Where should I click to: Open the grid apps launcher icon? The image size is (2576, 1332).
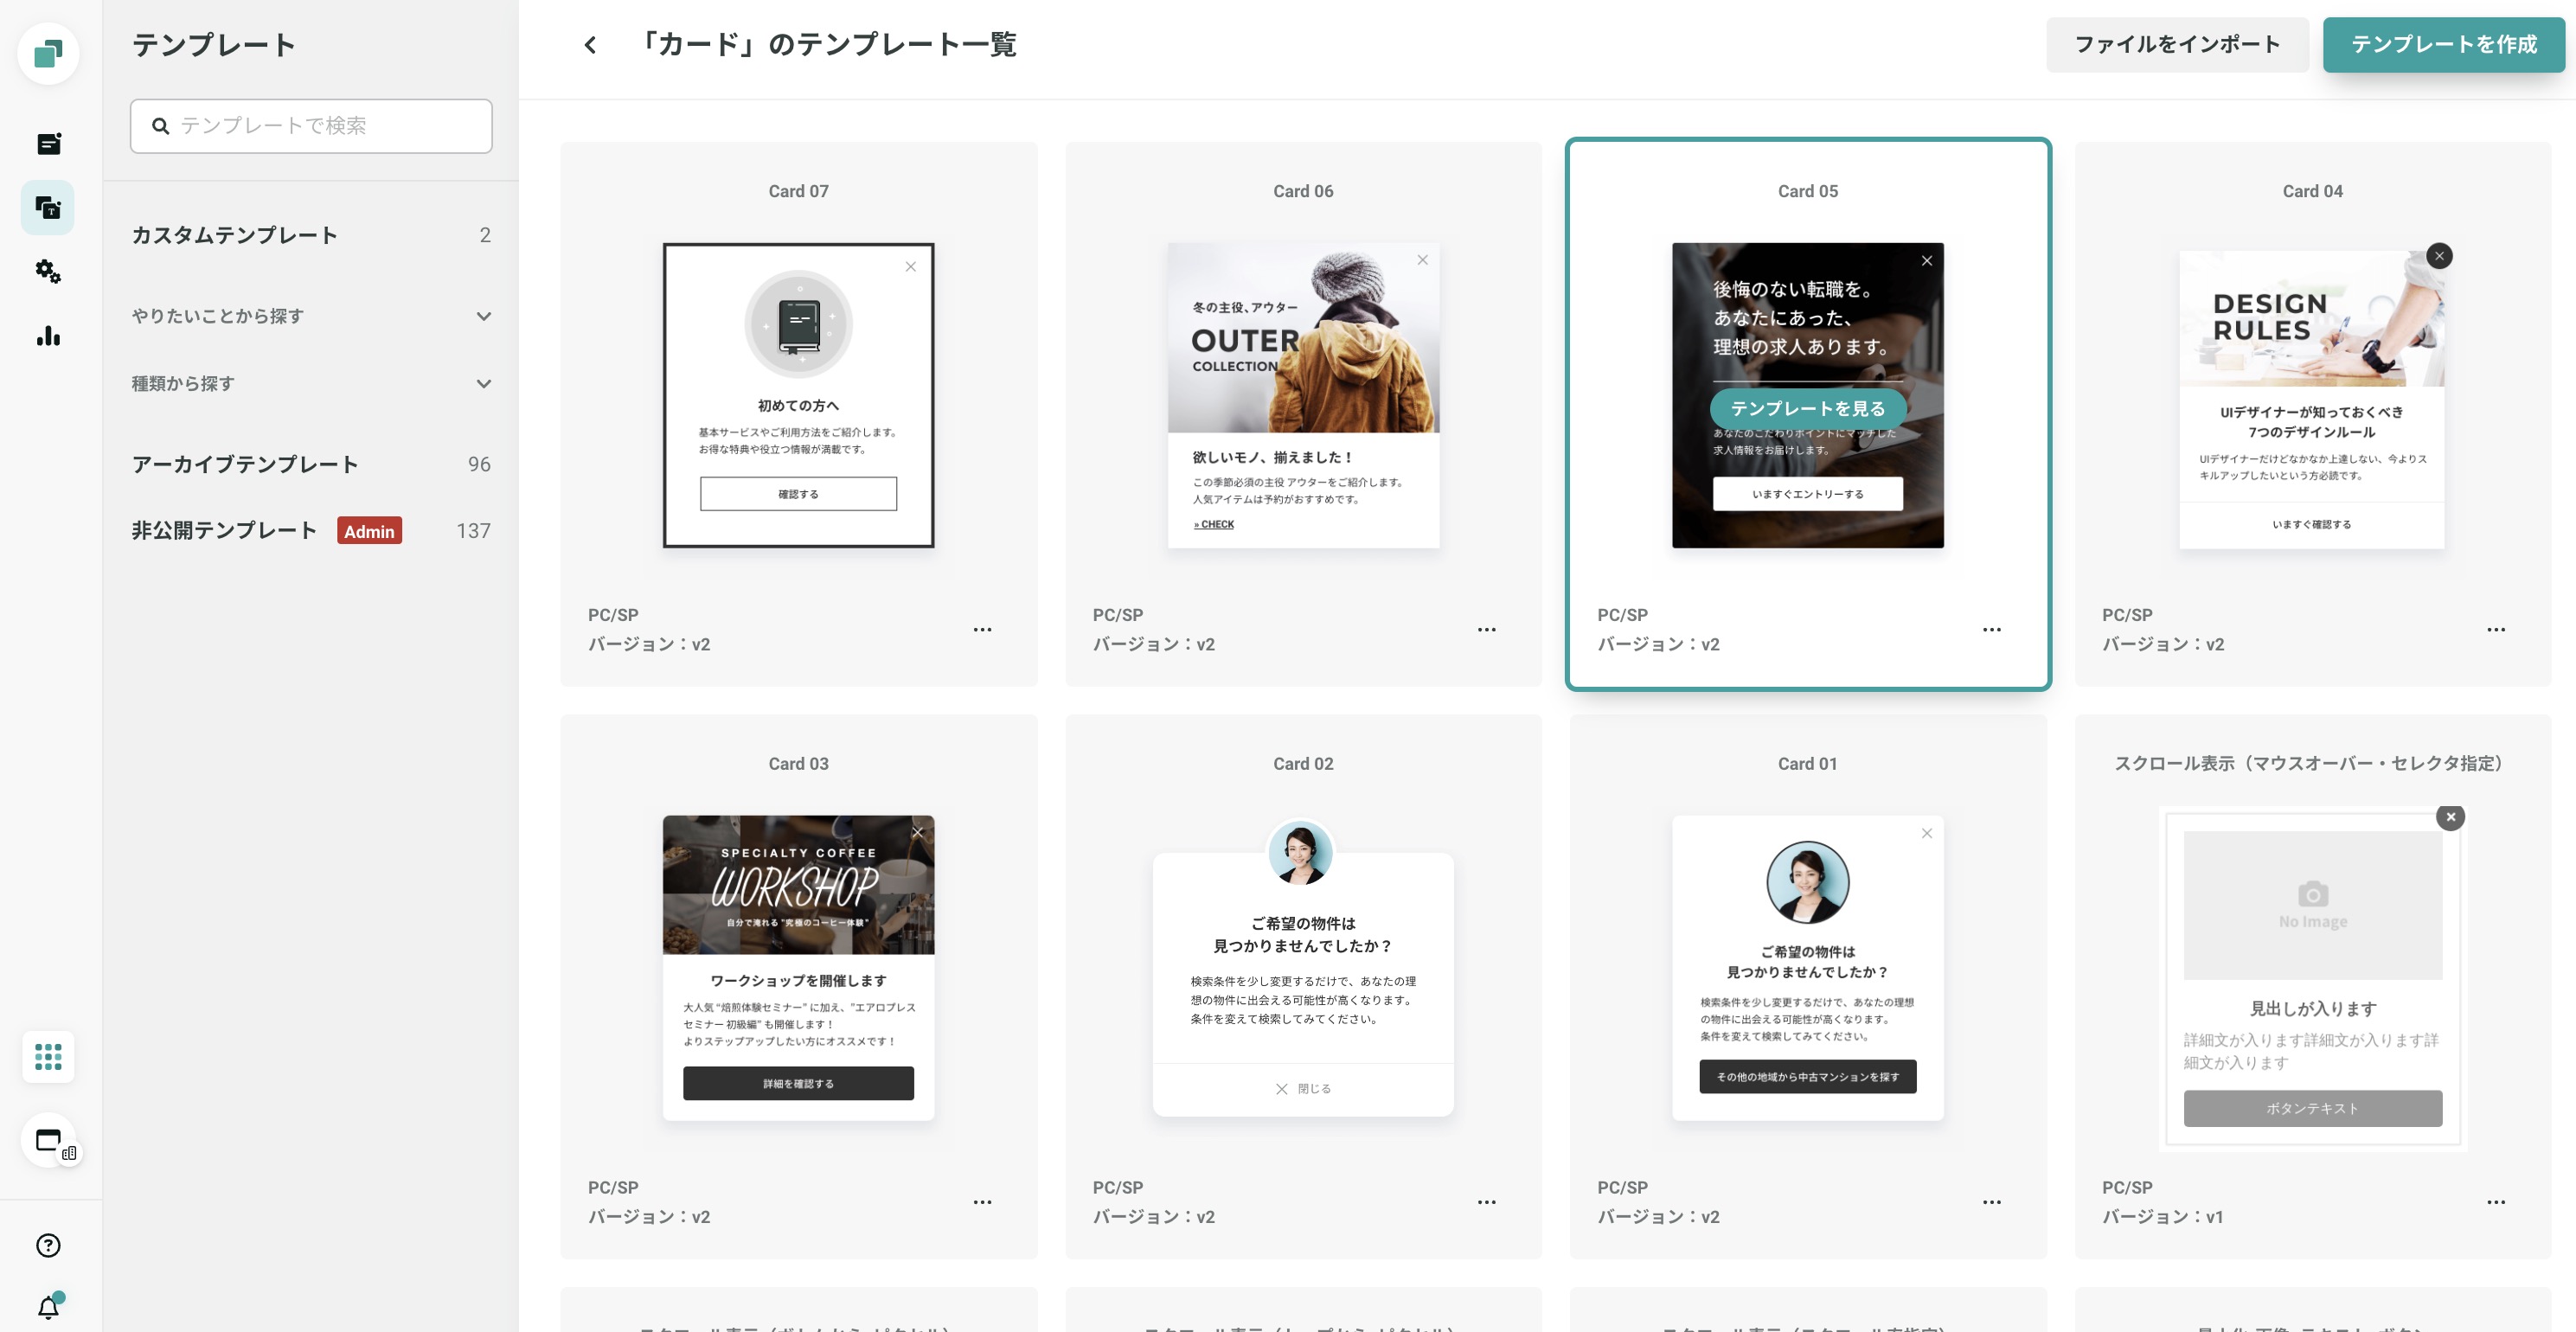pos(48,1056)
